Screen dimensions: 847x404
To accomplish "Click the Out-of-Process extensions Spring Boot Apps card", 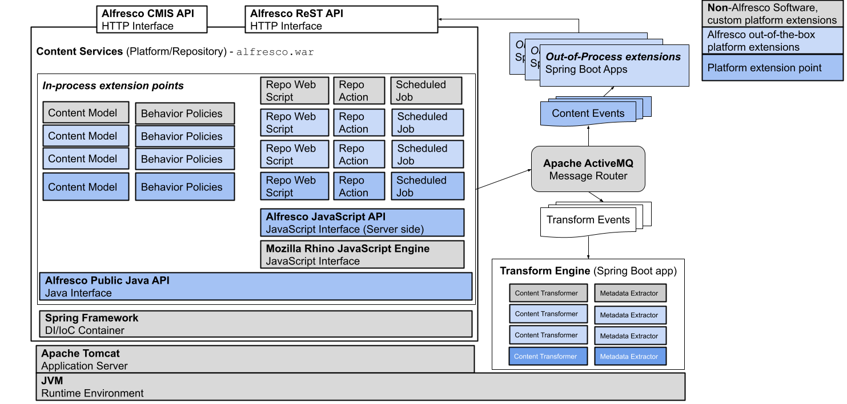I will pos(614,64).
